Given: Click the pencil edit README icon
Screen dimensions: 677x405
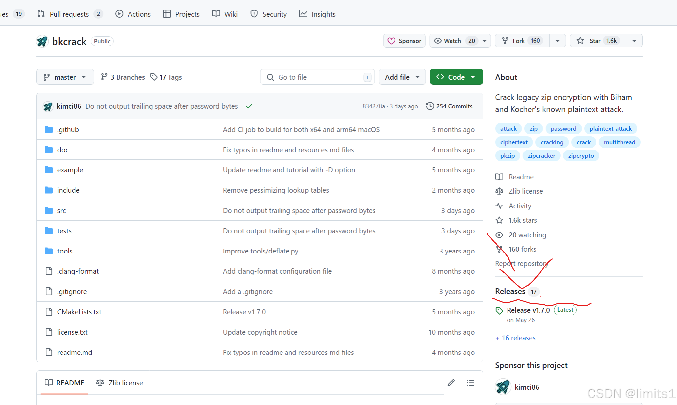Looking at the screenshot, I should (x=451, y=383).
